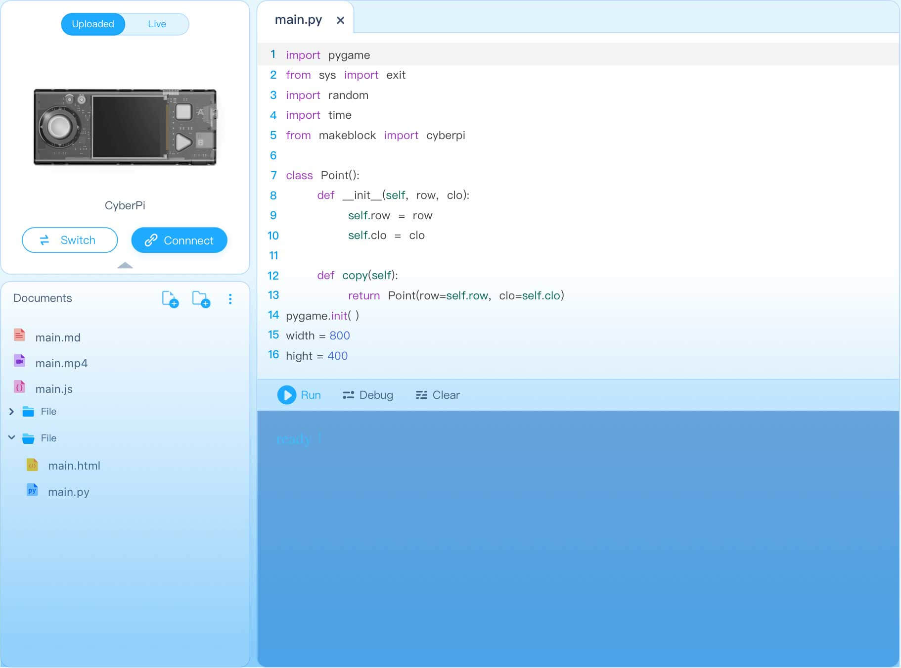
Task: Click 'cyberpi' on code line 5
Action: (x=446, y=136)
